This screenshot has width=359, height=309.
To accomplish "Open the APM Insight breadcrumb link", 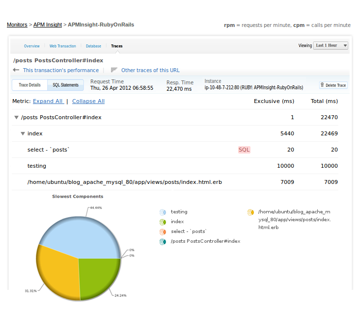I will (x=48, y=25).
